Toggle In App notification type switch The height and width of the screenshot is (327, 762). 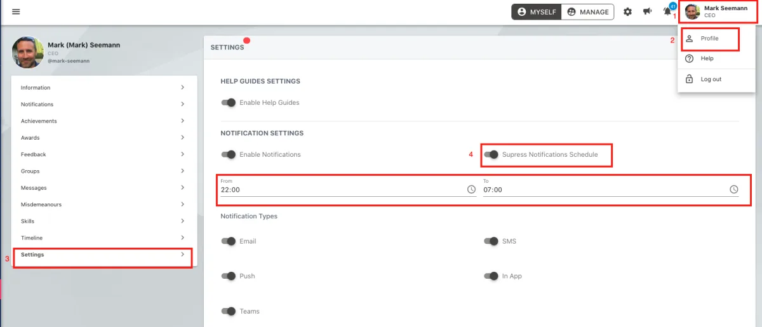coord(491,276)
